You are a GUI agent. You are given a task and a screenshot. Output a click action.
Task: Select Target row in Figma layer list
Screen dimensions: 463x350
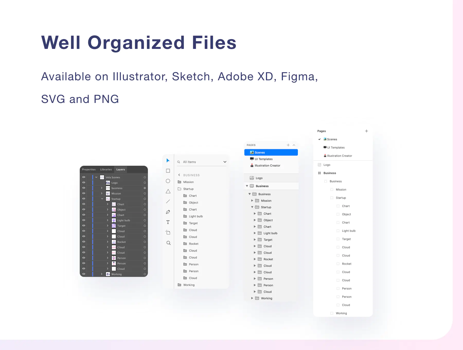tap(343, 239)
